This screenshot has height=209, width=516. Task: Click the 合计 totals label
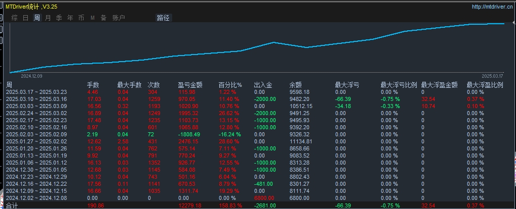pos(12,206)
